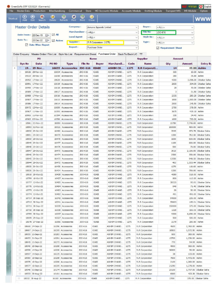Tick the row checkbox for Sys No 18668

click(20, 226)
